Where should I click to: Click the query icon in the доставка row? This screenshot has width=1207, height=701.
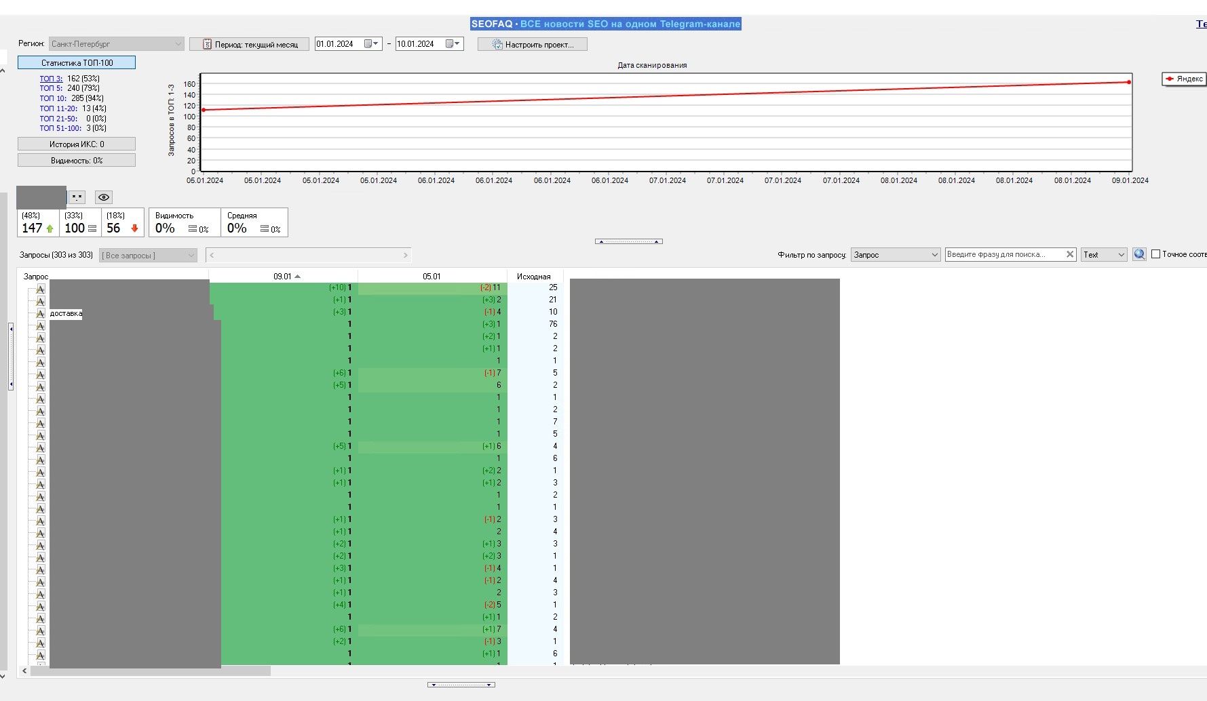pyautogui.click(x=41, y=313)
